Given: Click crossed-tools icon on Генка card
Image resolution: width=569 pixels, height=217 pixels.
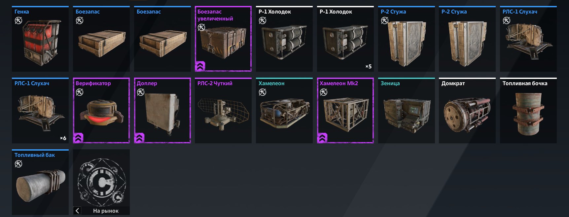Looking at the screenshot, I should click(18, 20).
